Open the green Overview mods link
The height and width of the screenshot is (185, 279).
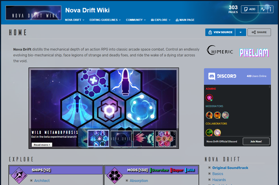click(x=159, y=170)
